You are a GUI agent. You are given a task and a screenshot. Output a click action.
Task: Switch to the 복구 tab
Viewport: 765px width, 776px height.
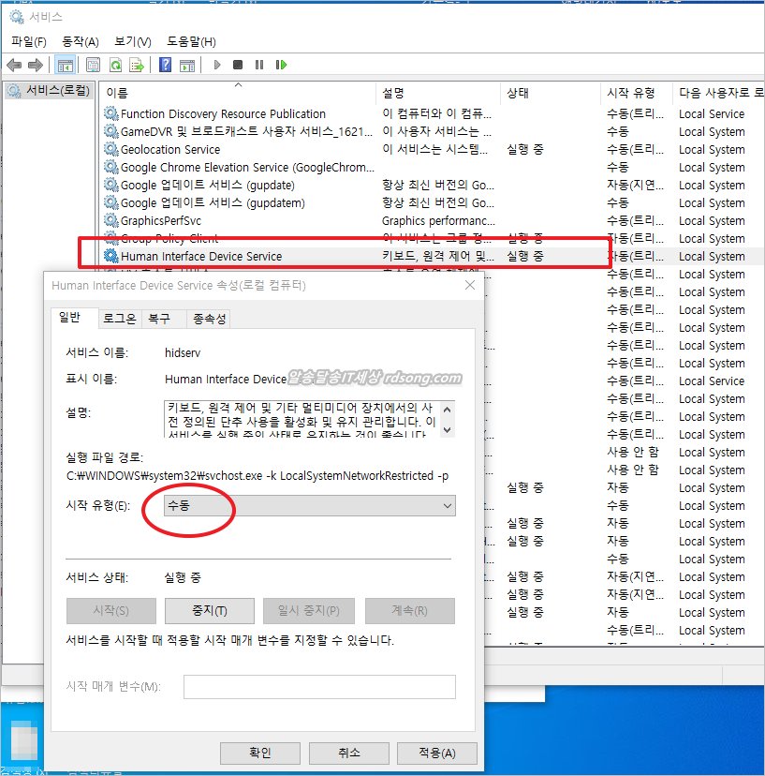(159, 319)
